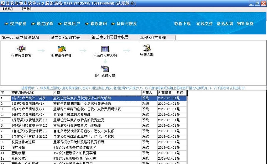Select row (自定义)收费统计表(2)
The height and width of the screenshot is (164, 267).
point(93,136)
